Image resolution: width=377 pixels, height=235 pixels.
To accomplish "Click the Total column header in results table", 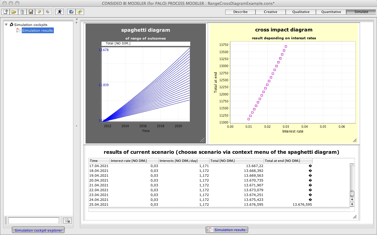I will click(236, 161).
